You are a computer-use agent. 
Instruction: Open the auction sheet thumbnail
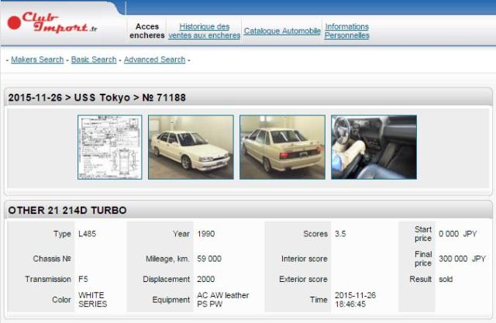click(x=109, y=147)
